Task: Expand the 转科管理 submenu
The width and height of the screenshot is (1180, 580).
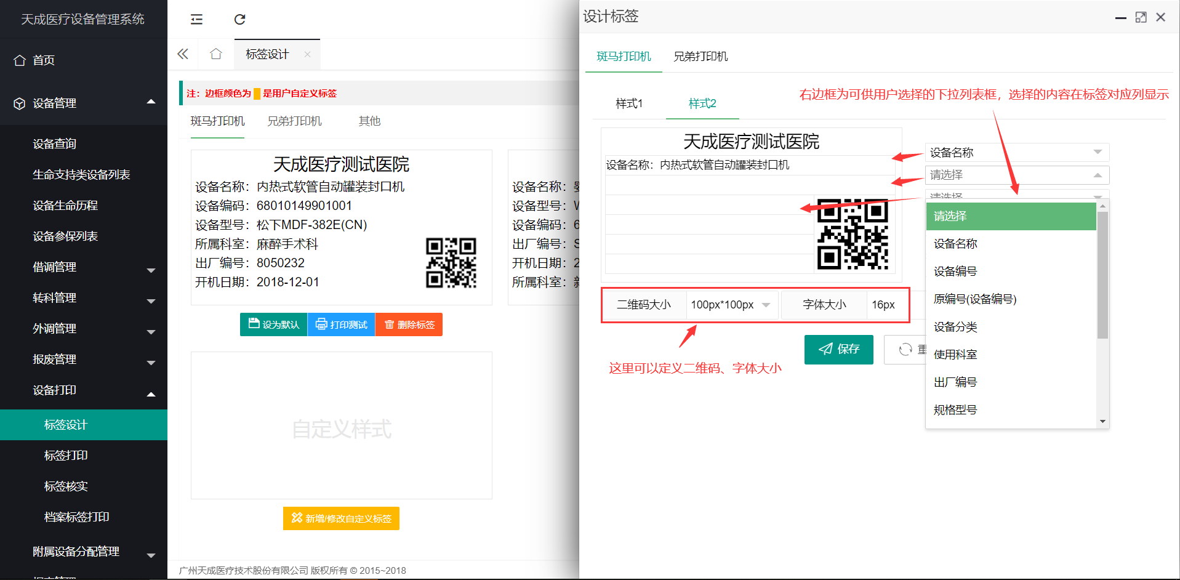Action: pos(84,298)
